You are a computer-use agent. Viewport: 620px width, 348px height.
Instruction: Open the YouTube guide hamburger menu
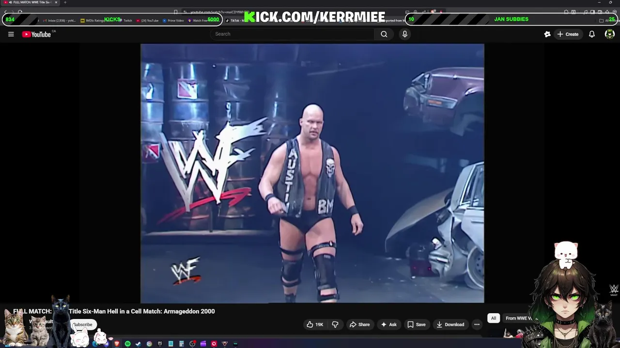tap(11, 34)
